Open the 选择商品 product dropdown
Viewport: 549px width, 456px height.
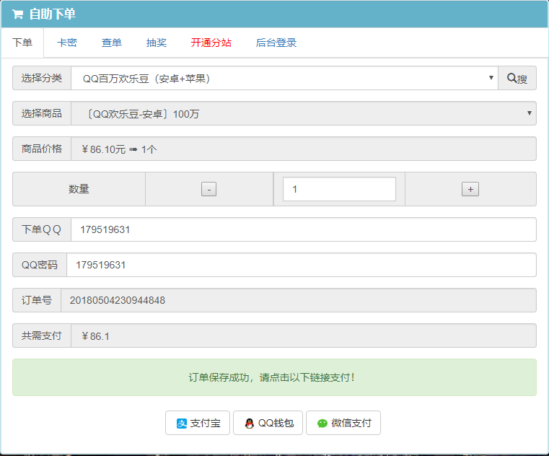(x=304, y=113)
